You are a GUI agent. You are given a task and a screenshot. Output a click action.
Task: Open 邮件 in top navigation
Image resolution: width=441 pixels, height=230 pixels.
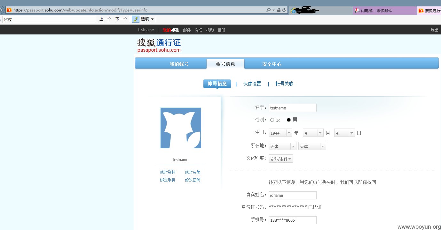tap(187, 30)
